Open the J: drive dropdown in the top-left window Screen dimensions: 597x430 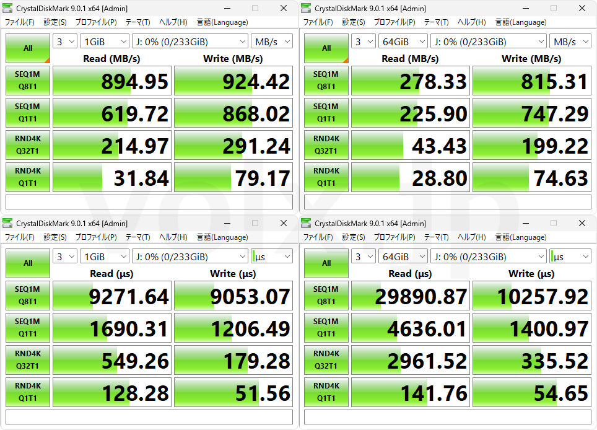pos(190,42)
